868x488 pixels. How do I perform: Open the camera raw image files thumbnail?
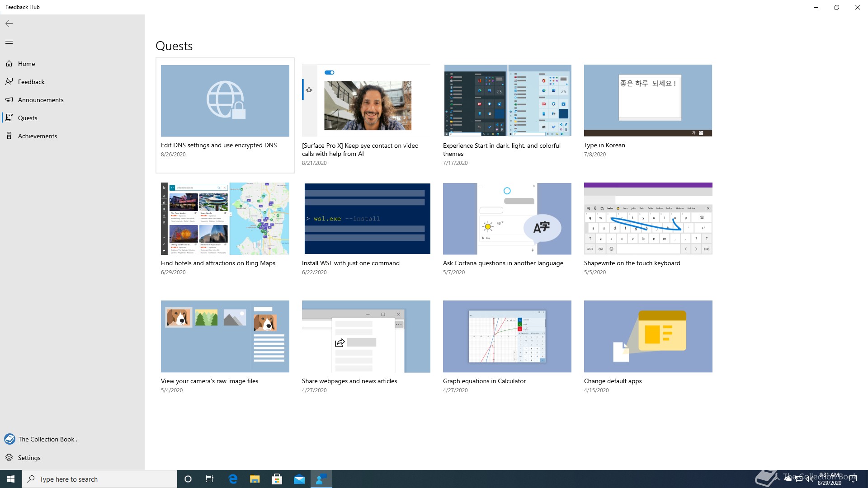[x=225, y=337]
